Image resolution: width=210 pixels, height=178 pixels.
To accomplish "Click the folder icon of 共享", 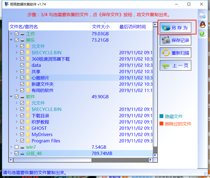I will tap(28, 71).
